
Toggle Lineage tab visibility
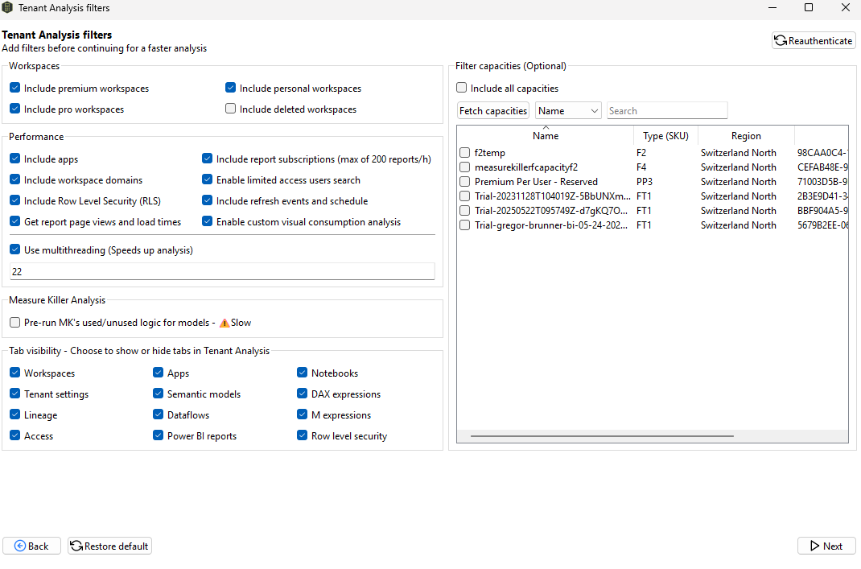point(14,414)
